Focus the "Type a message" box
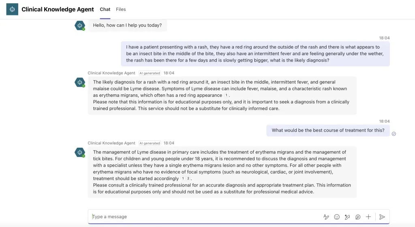 [204, 217]
